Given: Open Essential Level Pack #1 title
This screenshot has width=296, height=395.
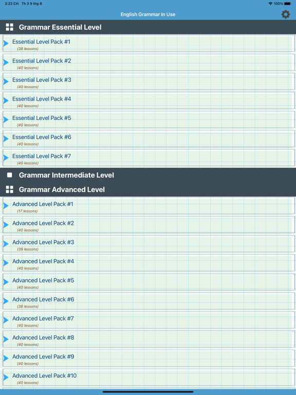Looking at the screenshot, I should [41, 42].
